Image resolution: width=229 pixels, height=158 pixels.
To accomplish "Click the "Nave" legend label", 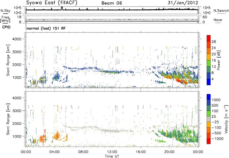I will point(218,20).
